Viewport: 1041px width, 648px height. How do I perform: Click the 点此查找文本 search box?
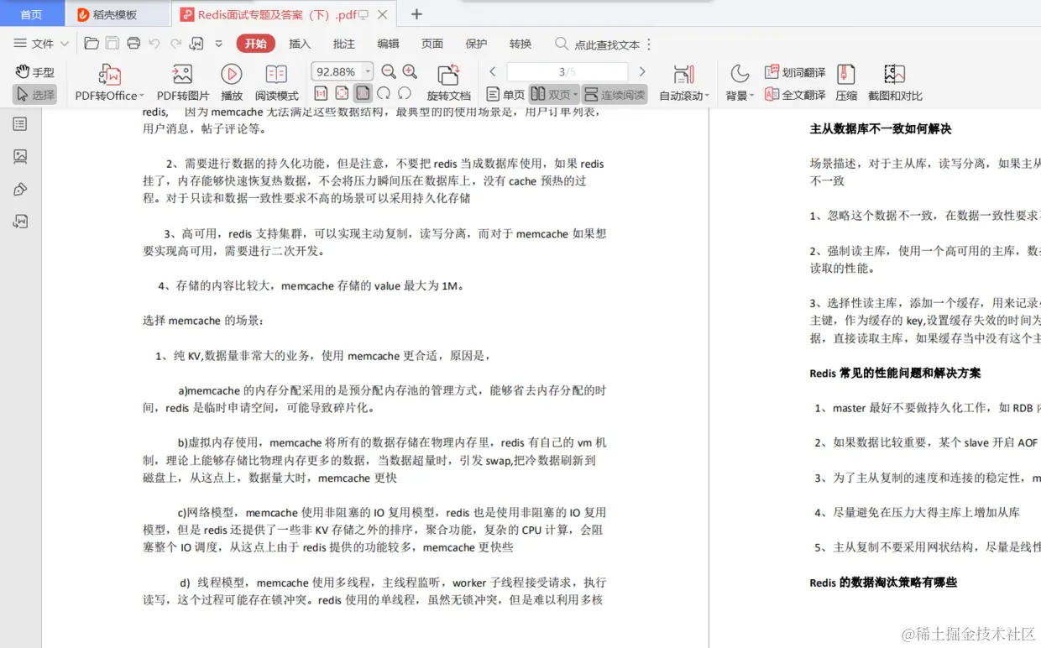[x=597, y=44]
